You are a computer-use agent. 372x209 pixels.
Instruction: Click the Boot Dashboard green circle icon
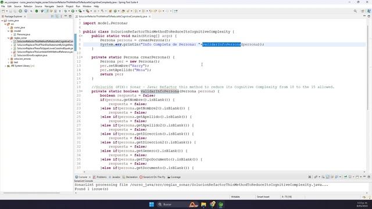[x=37, y=11]
